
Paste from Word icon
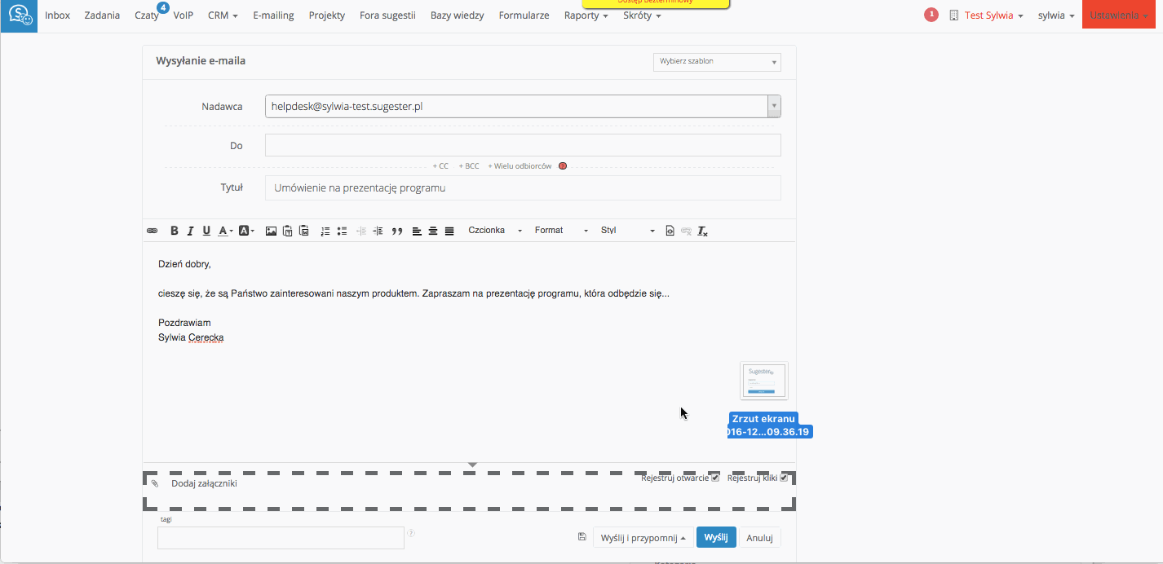303,231
